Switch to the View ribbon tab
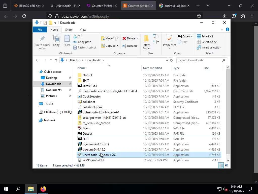The height and width of the screenshot is (194, 258). click(x=83, y=30)
